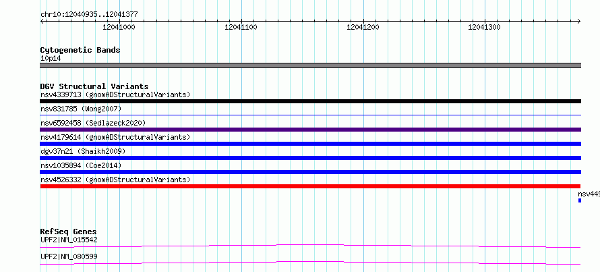Click the dgv37n21 (Shaikh2009) label
This screenshot has height=272, width=600.
83,151
